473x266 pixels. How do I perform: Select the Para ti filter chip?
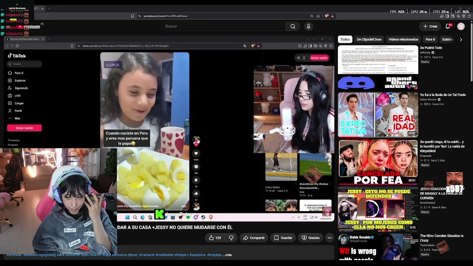click(430, 40)
